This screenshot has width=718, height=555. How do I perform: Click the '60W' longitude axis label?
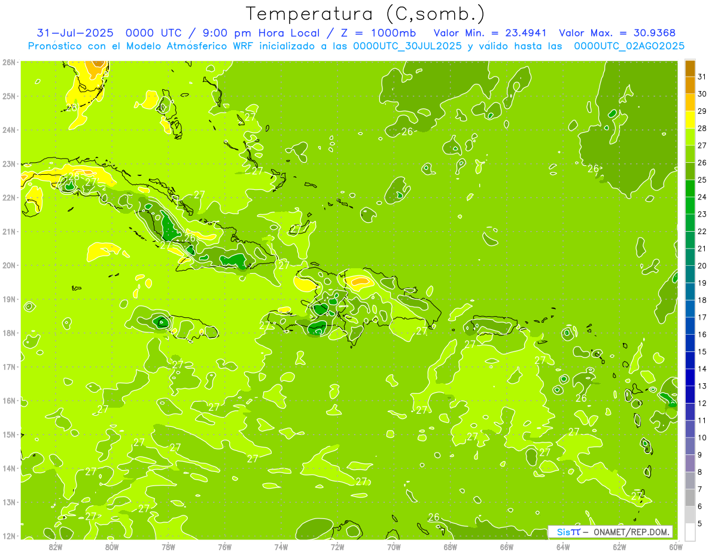[x=676, y=547]
